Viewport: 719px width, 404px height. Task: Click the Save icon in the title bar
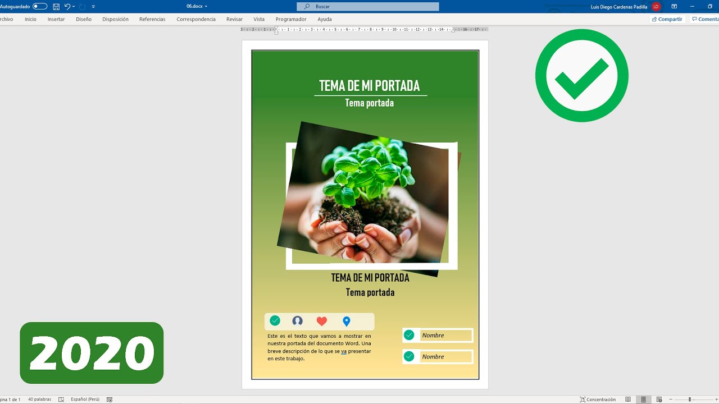tap(56, 7)
